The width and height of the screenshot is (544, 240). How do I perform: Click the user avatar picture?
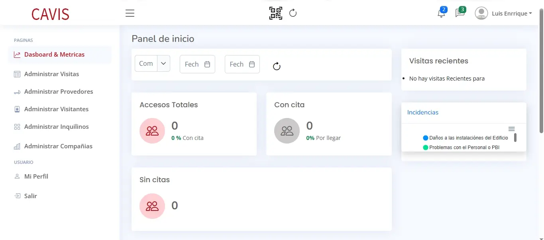(481, 13)
